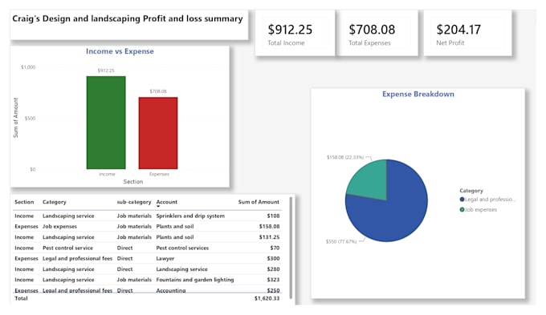Click the Expenses axis label under red bar
The height and width of the screenshot is (315, 546).
click(159, 174)
